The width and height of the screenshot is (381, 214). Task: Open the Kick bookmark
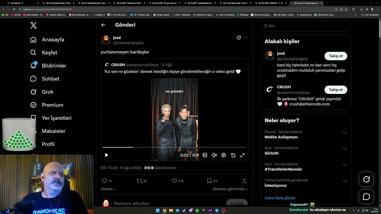tap(5, 15)
